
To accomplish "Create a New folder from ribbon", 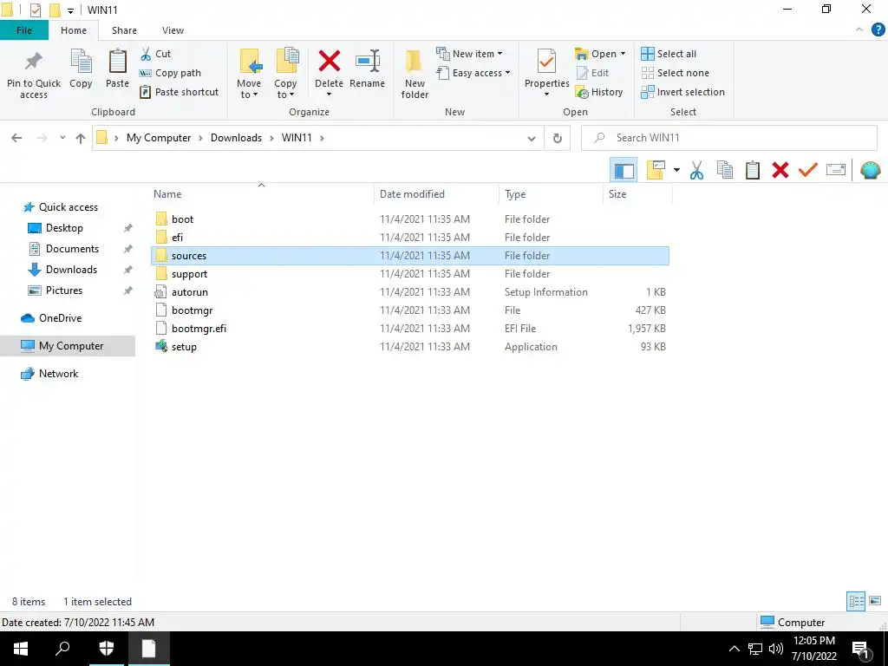I will [415, 74].
